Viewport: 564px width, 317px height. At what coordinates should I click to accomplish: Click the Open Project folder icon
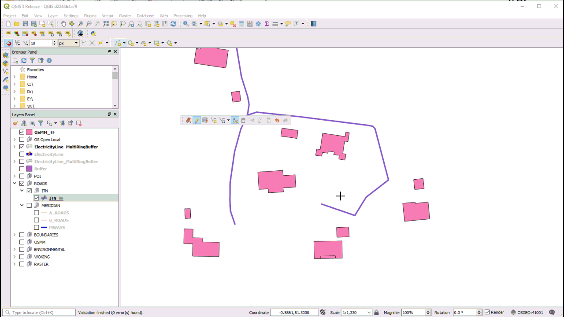(x=17, y=24)
